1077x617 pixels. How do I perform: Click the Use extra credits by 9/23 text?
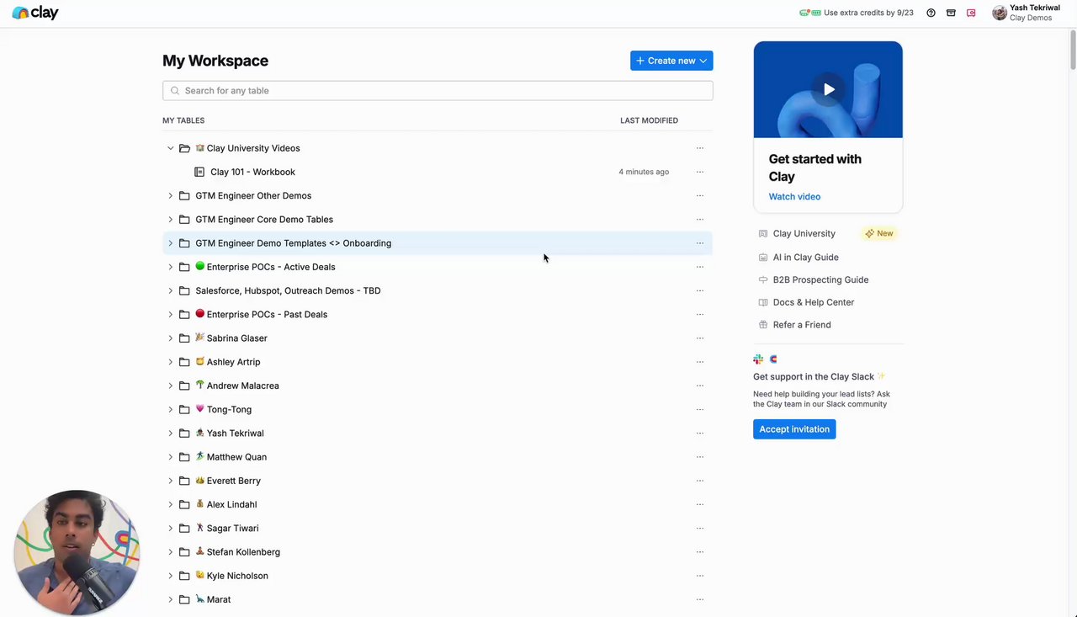point(868,13)
